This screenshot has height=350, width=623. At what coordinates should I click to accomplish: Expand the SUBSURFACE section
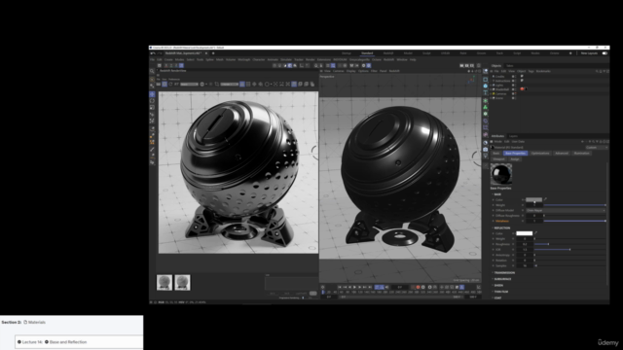pos(502,279)
